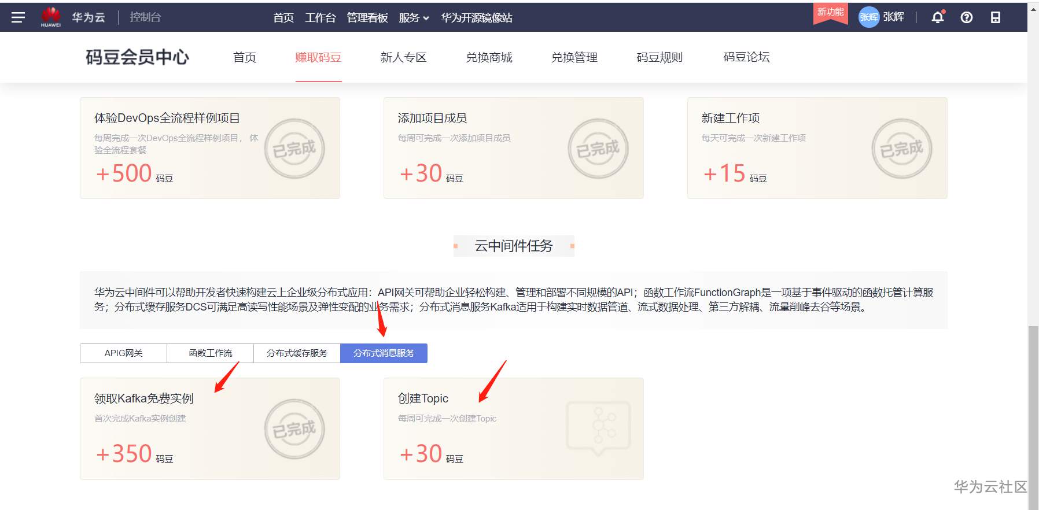Click text 首次完成Kafka实例创建

point(140,419)
